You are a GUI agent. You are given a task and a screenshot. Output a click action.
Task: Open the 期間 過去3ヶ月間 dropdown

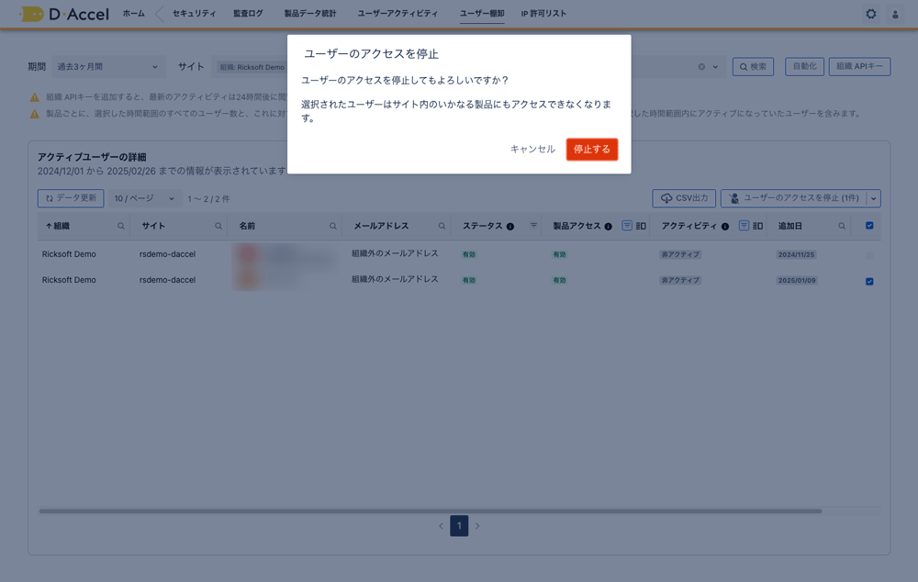pyautogui.click(x=108, y=67)
